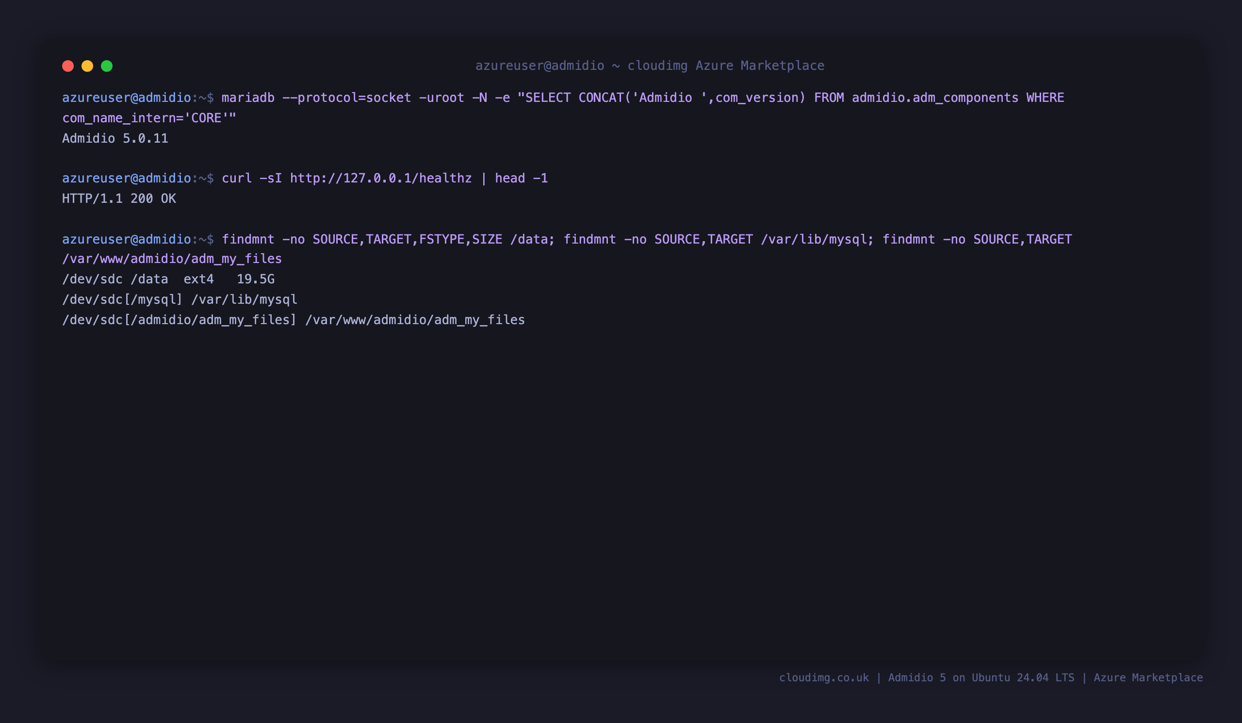Click the line "com_name_intern='CORE'"
1242x723 pixels.
tap(149, 118)
